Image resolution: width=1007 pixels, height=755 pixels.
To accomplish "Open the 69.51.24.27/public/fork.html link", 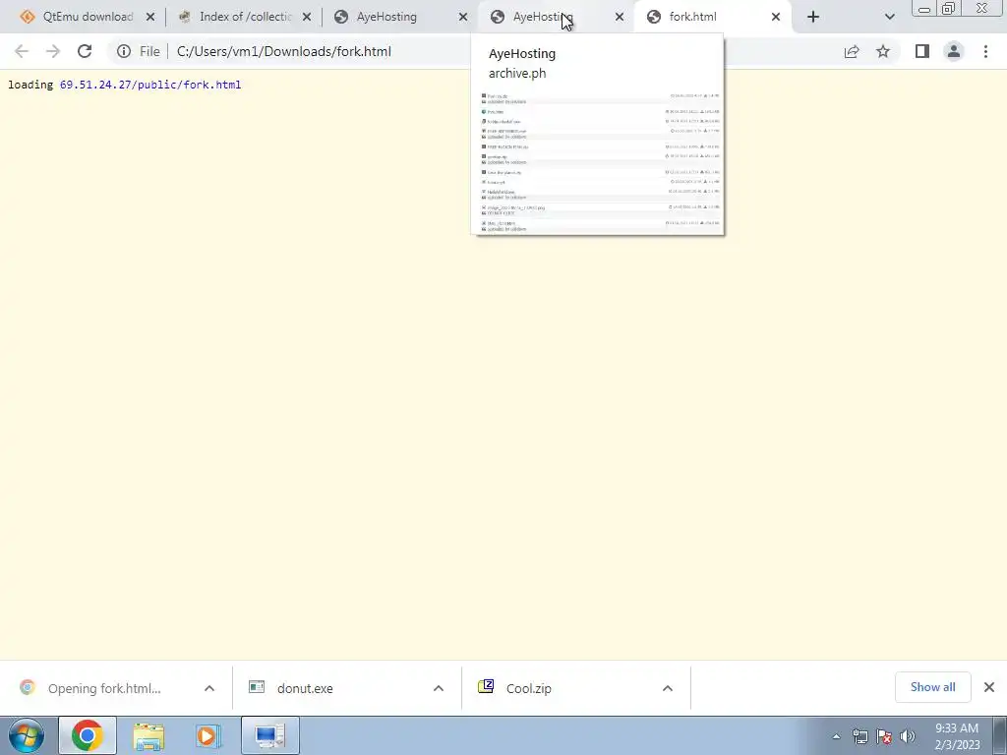I will 150,85.
